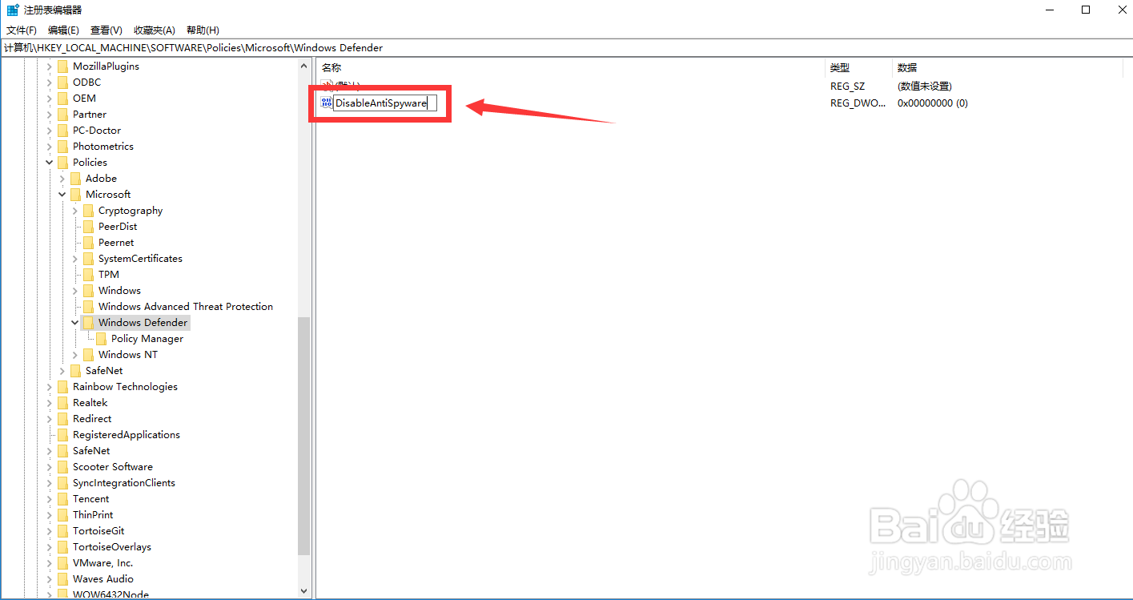This screenshot has height=600, width=1133.
Task: Click the 0x00000000 (0) data cell
Action: point(933,103)
